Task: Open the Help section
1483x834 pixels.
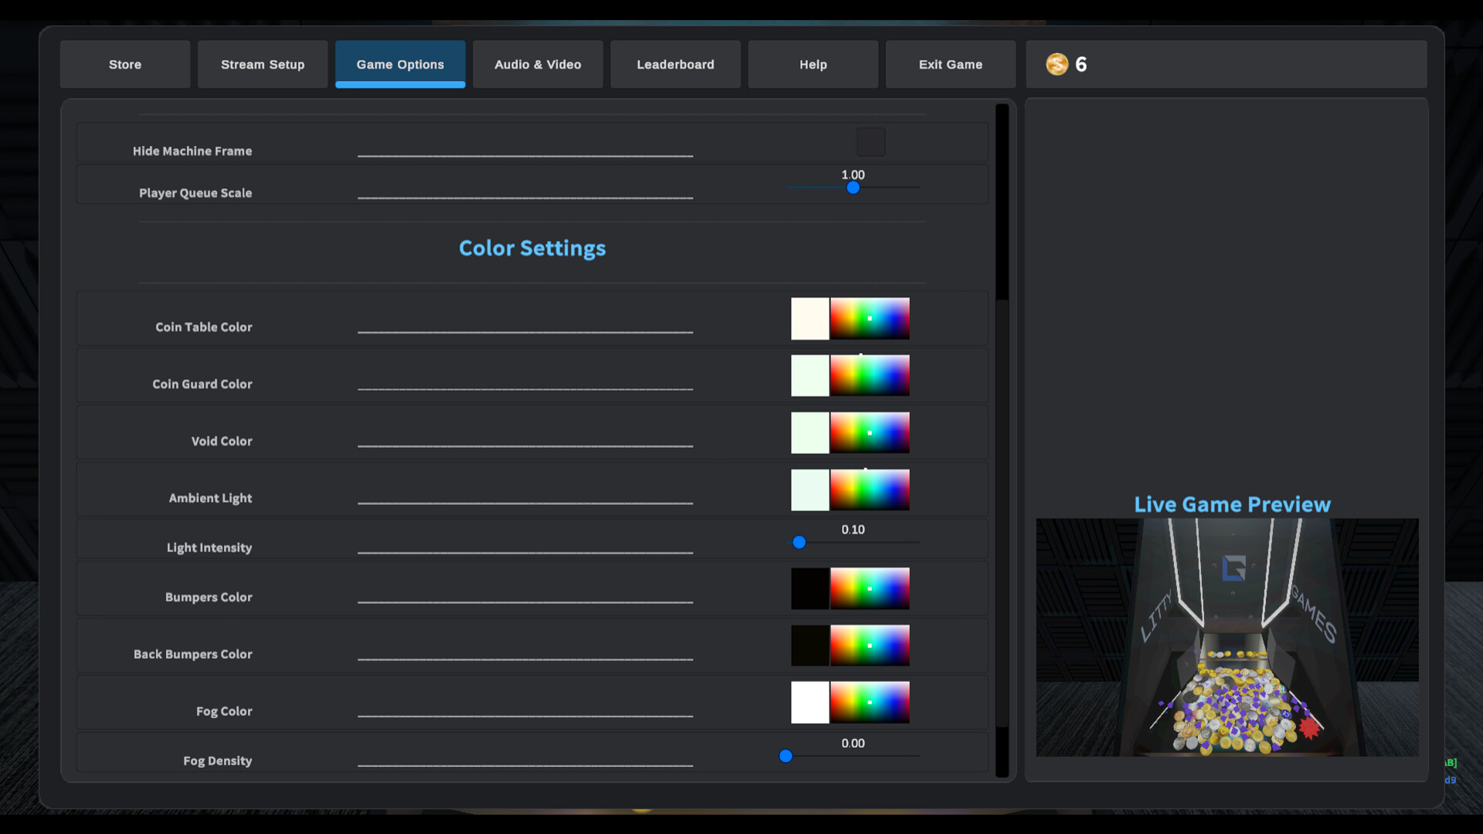Action: click(x=812, y=64)
